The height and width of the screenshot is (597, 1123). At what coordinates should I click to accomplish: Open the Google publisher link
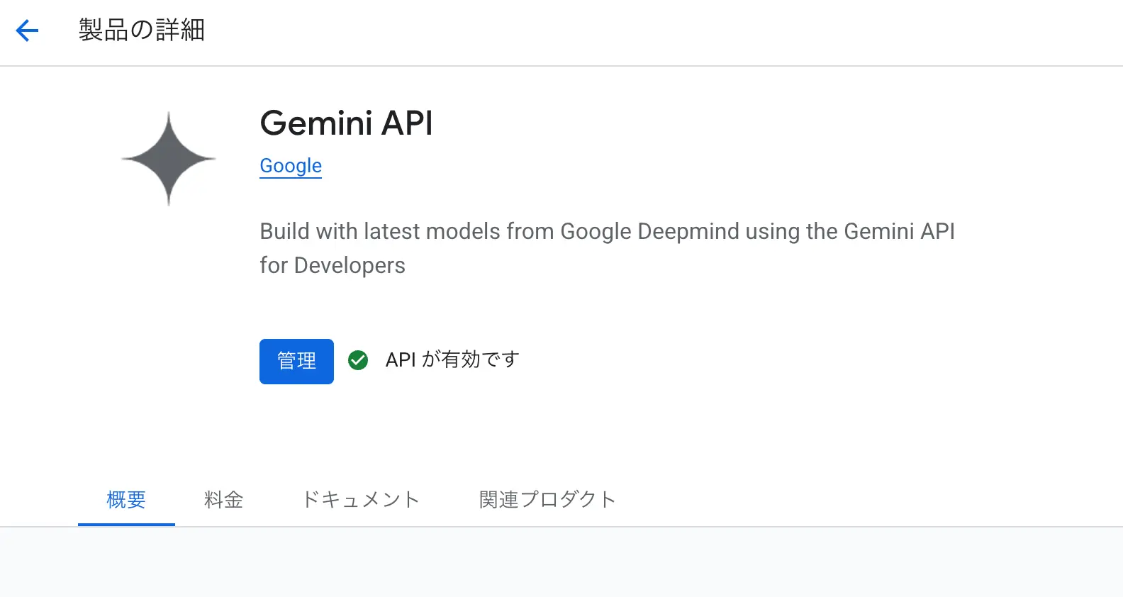click(291, 166)
